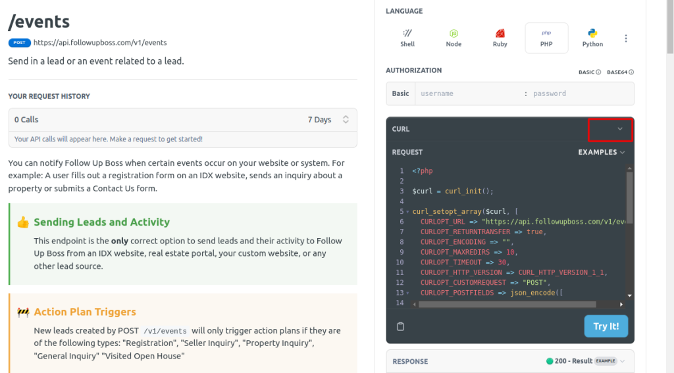Open more languages three-dot menu

point(626,39)
